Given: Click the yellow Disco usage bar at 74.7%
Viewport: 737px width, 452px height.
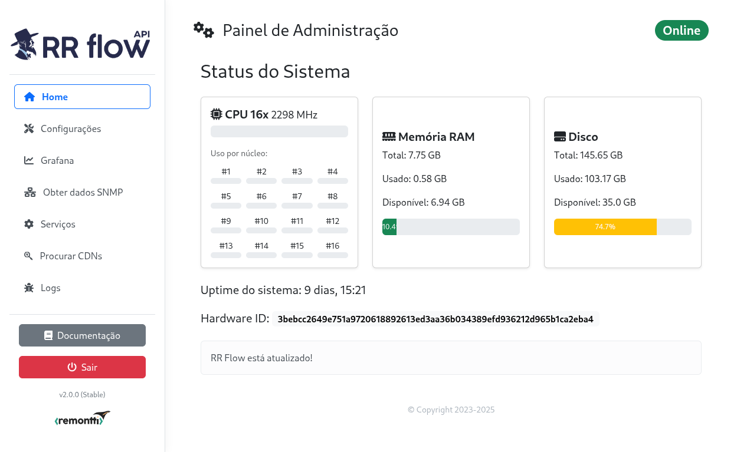Looking at the screenshot, I should click(605, 227).
